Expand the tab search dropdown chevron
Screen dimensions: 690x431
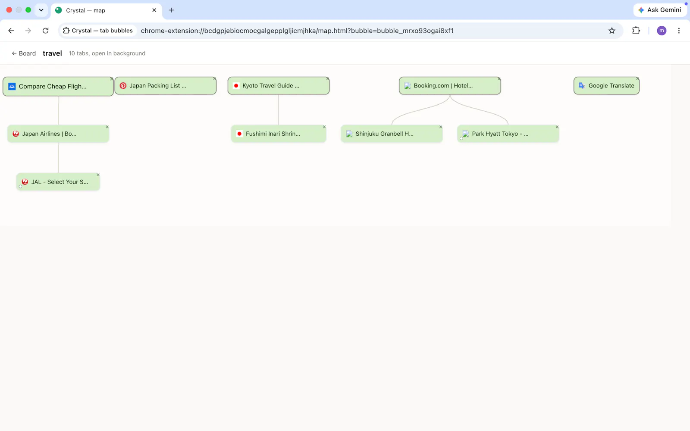coord(41,10)
